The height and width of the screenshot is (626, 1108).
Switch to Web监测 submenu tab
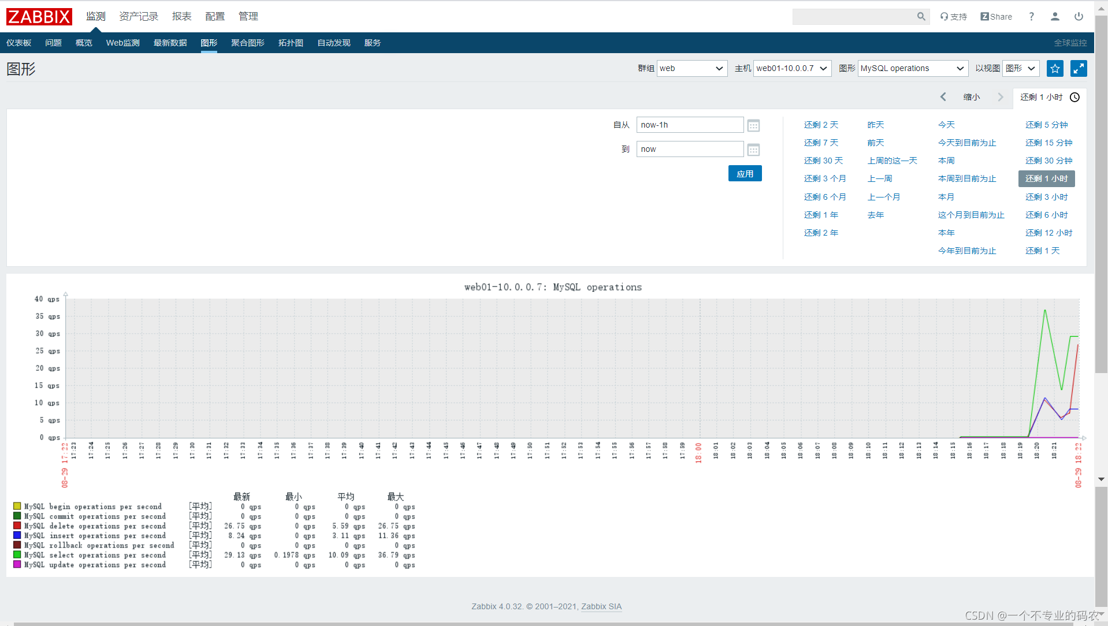click(x=123, y=43)
